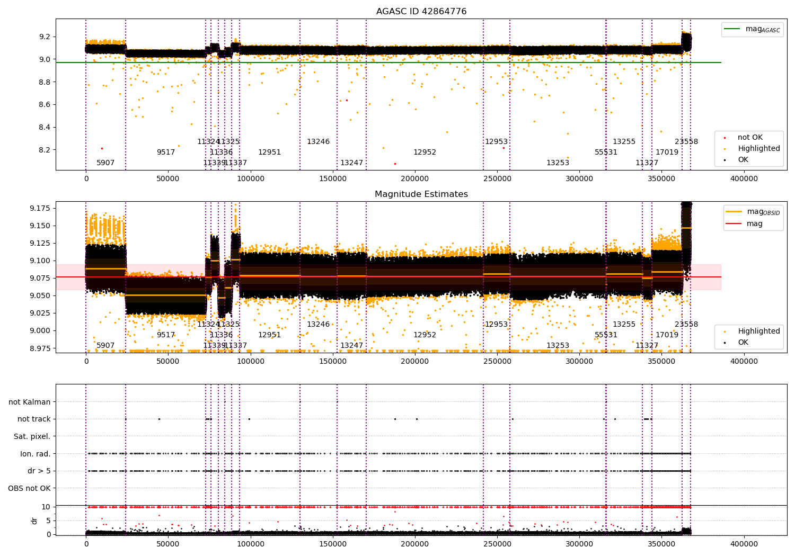
Task: Click the rotated 'dr' y-axis label
Action: point(34,521)
